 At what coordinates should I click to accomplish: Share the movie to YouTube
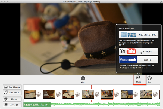pos(139,52)
